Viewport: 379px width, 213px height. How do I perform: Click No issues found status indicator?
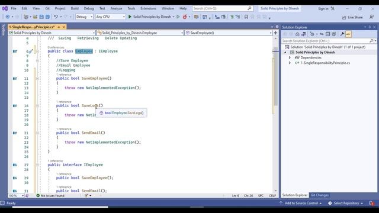coord(50,196)
